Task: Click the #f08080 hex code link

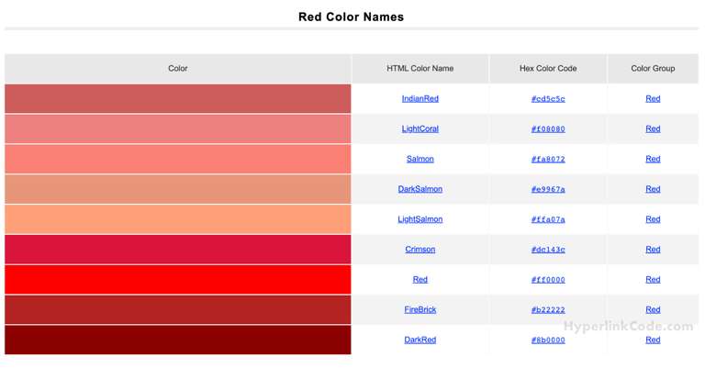Action: (x=548, y=128)
